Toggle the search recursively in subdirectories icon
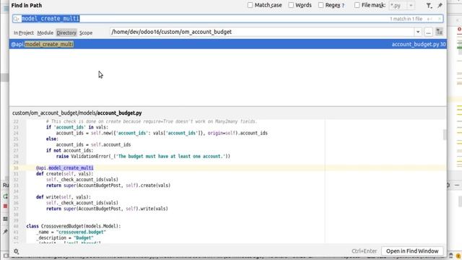The height and width of the screenshot is (260, 462). [439, 32]
